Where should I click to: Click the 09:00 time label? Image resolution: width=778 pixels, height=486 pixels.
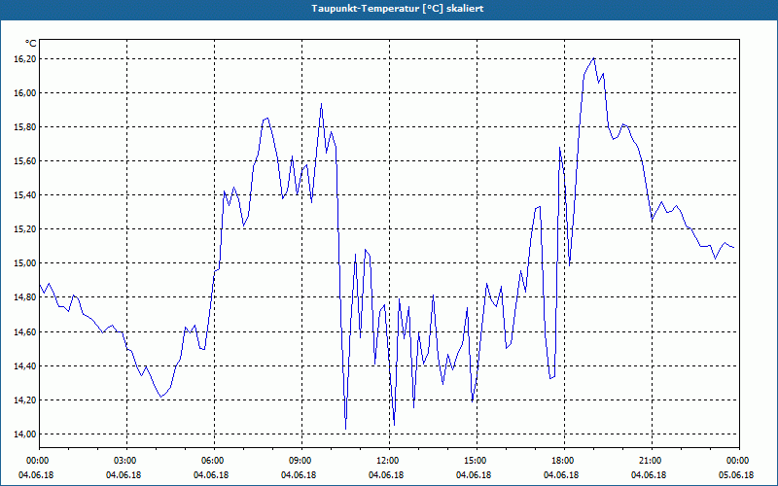[x=301, y=461]
